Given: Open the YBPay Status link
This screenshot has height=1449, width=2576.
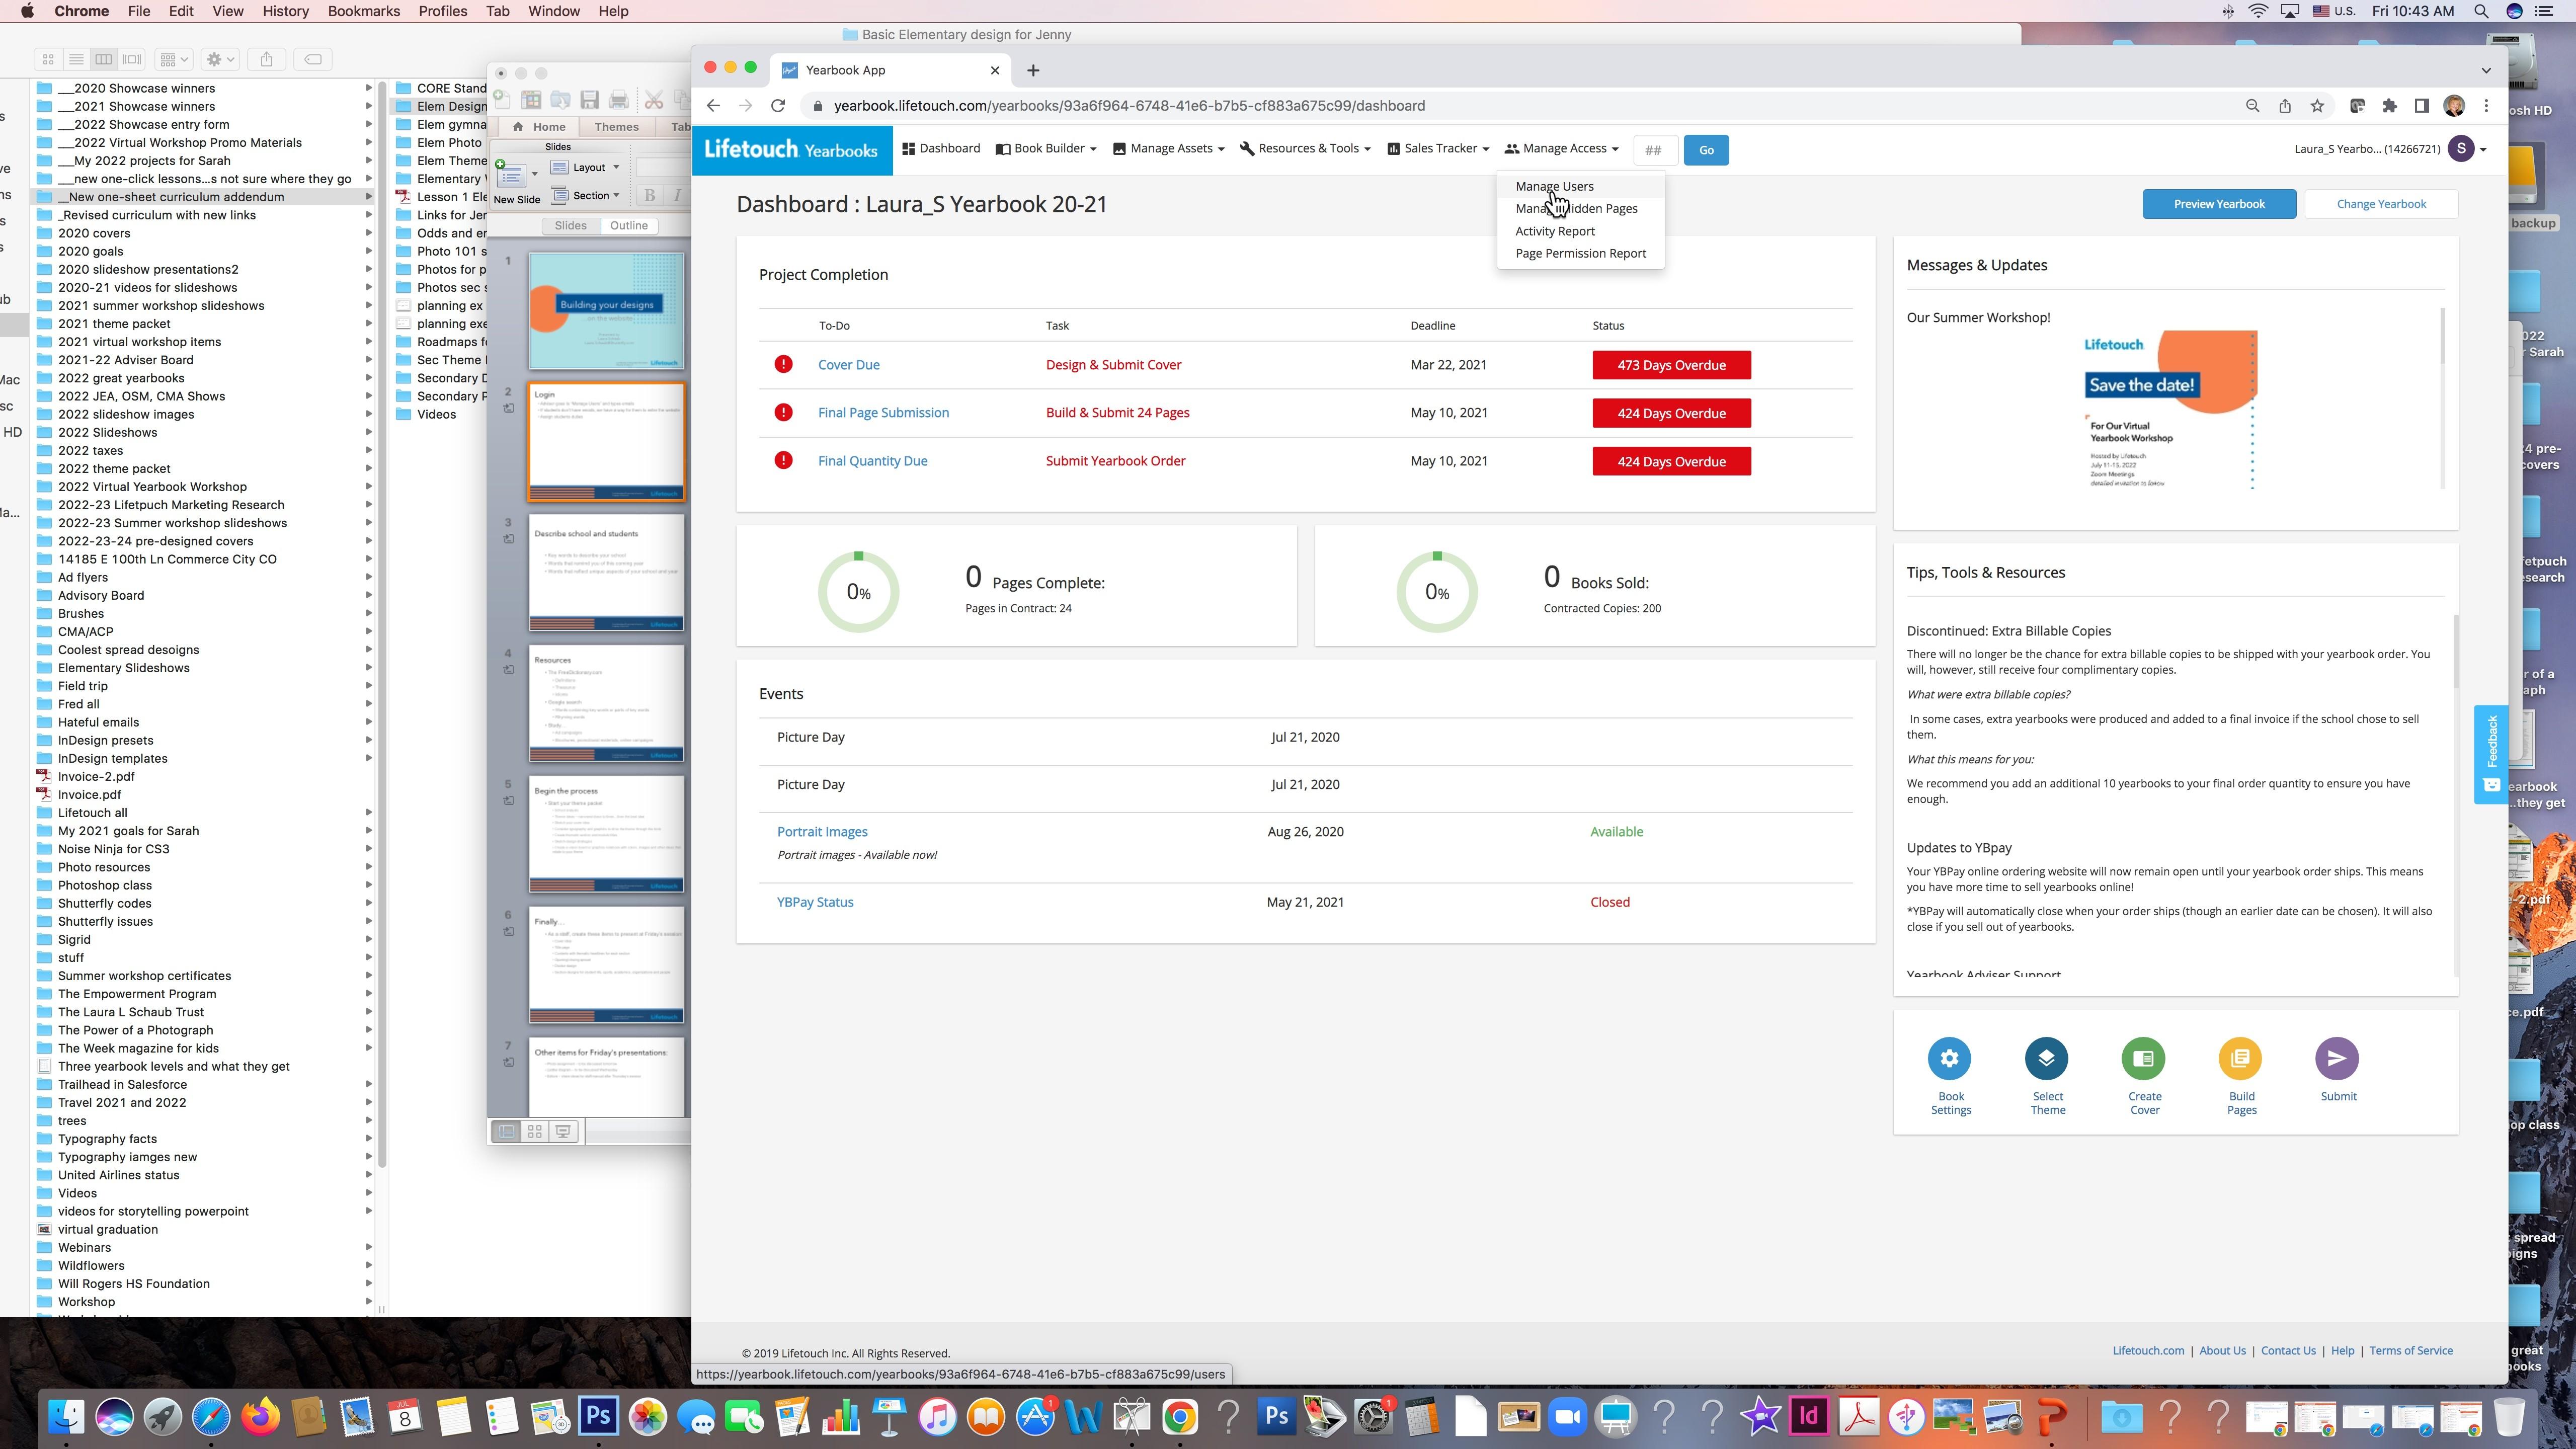Looking at the screenshot, I should click(x=815, y=902).
